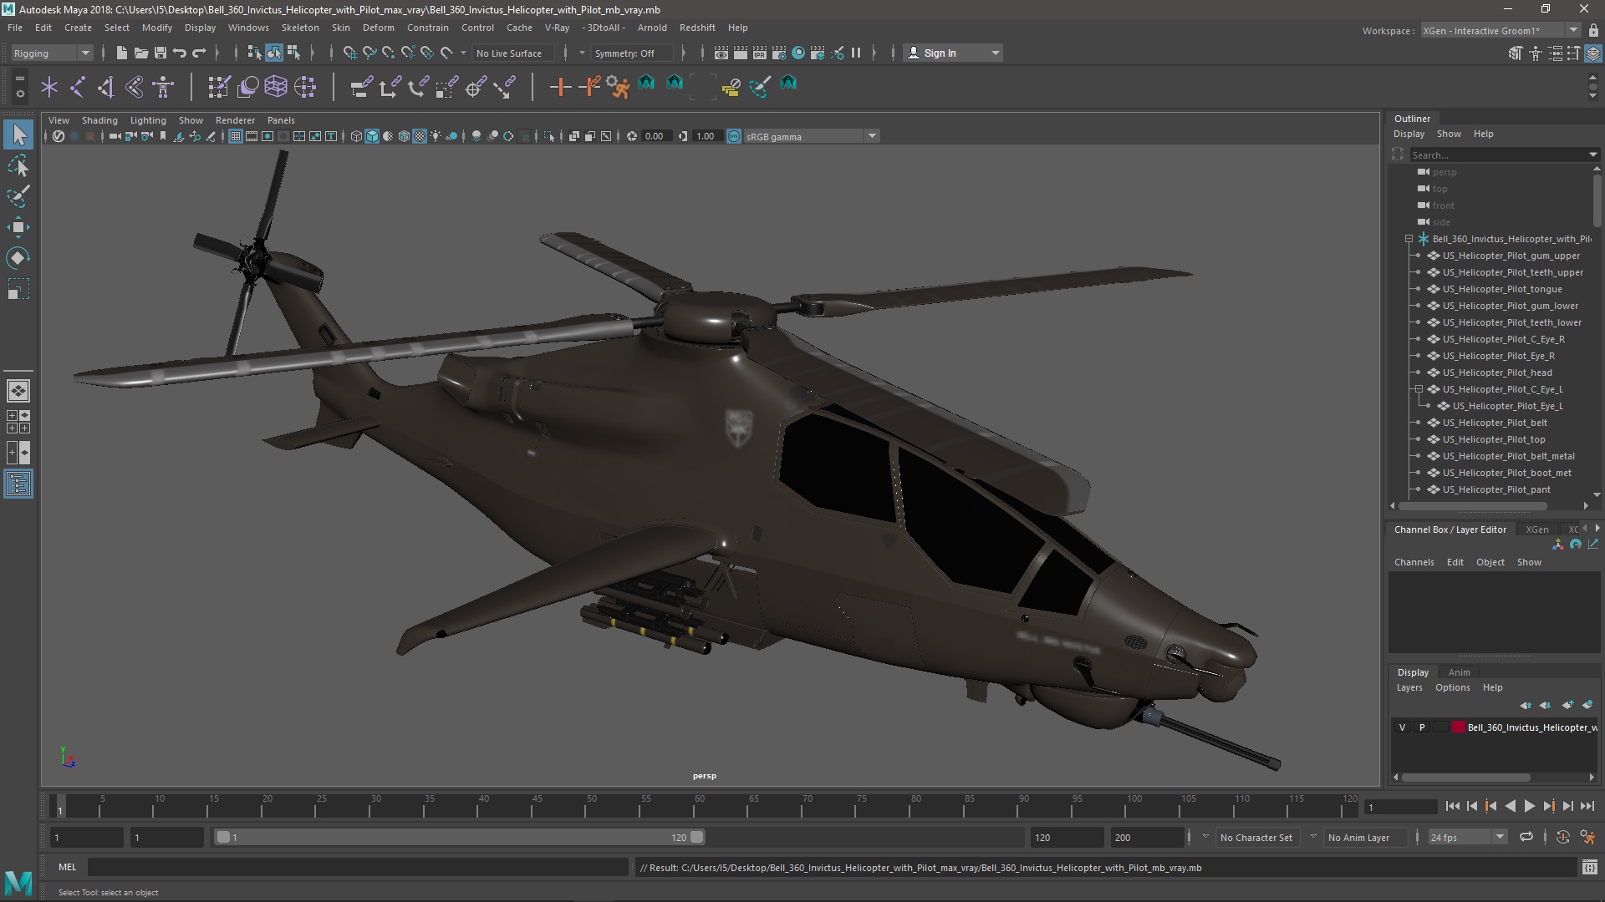Click the time range slider bar
The height and width of the screenshot is (902, 1605).
click(460, 837)
